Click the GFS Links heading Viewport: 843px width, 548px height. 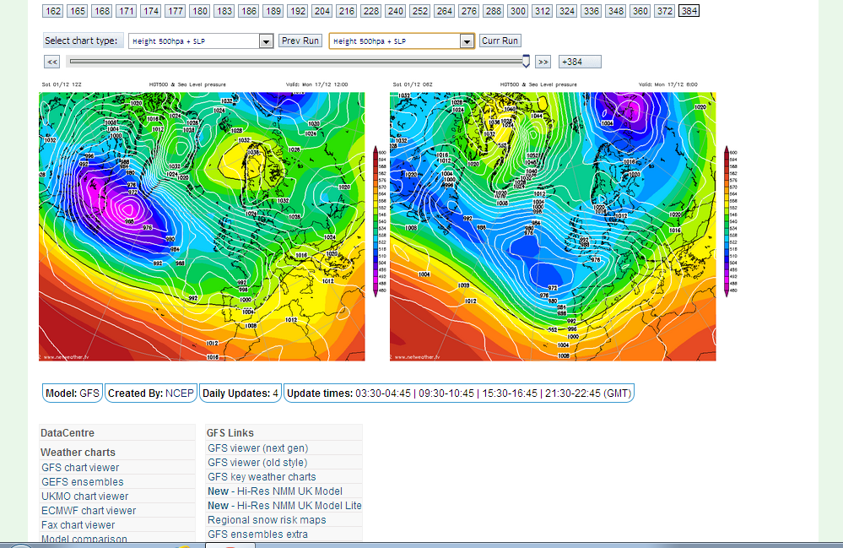(230, 433)
